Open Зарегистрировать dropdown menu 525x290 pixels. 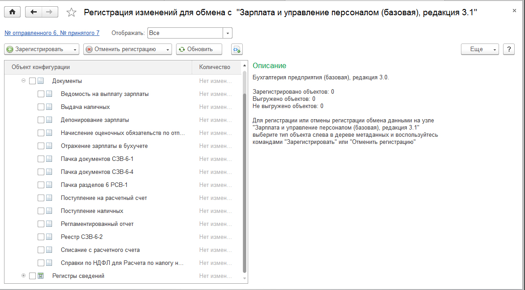75,50
